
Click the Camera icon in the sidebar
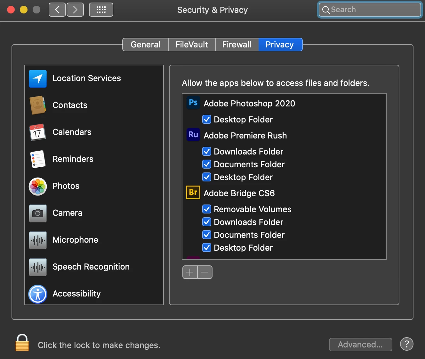38,213
